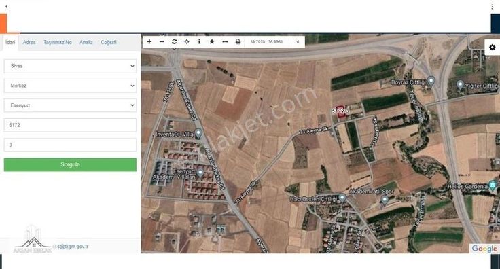
Task: Select the distance measure ruler icon
Action: click(x=225, y=41)
